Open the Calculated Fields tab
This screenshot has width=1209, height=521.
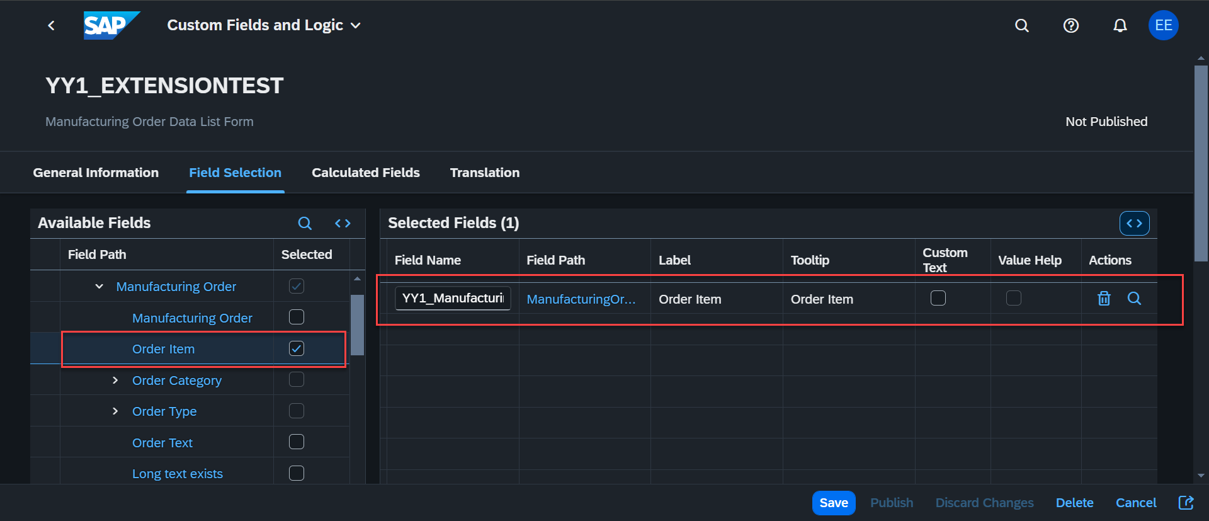click(x=366, y=173)
